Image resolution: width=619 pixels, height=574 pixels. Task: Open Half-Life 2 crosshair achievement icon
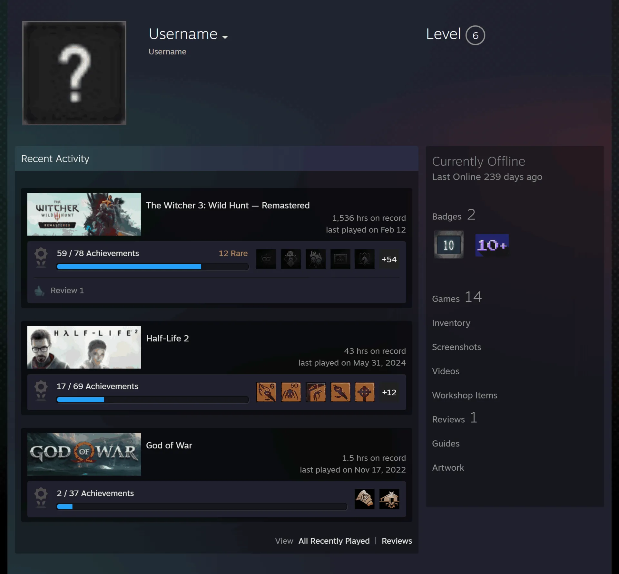(365, 392)
